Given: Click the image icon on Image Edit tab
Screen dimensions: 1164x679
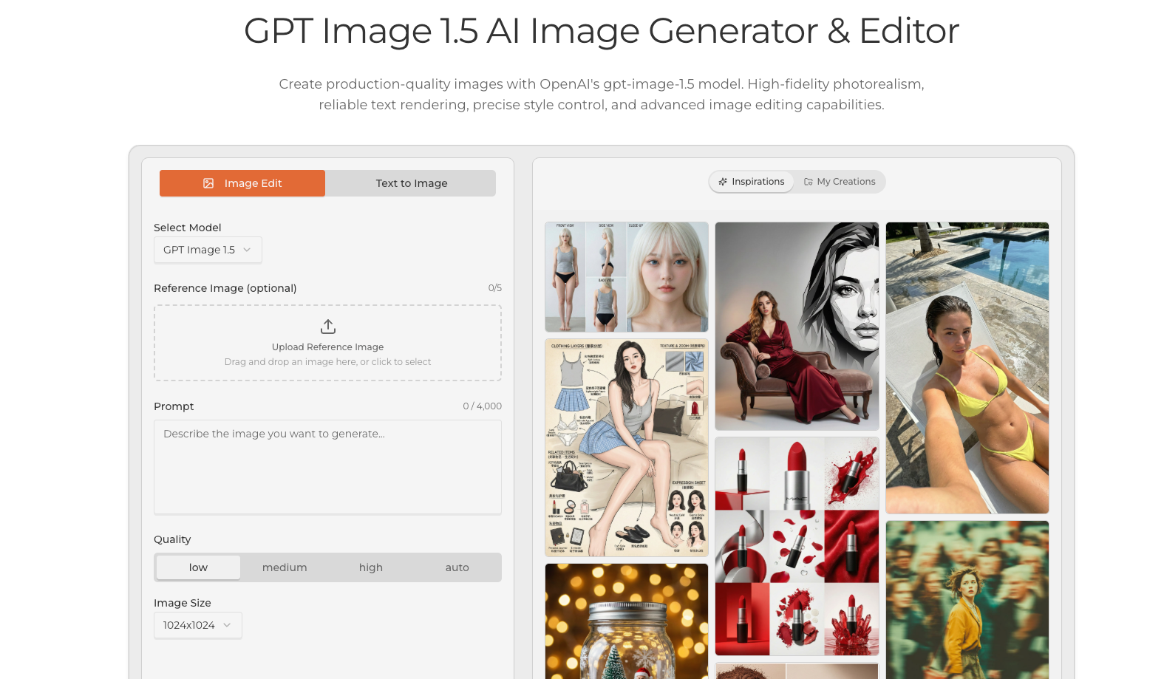Looking at the screenshot, I should [208, 183].
